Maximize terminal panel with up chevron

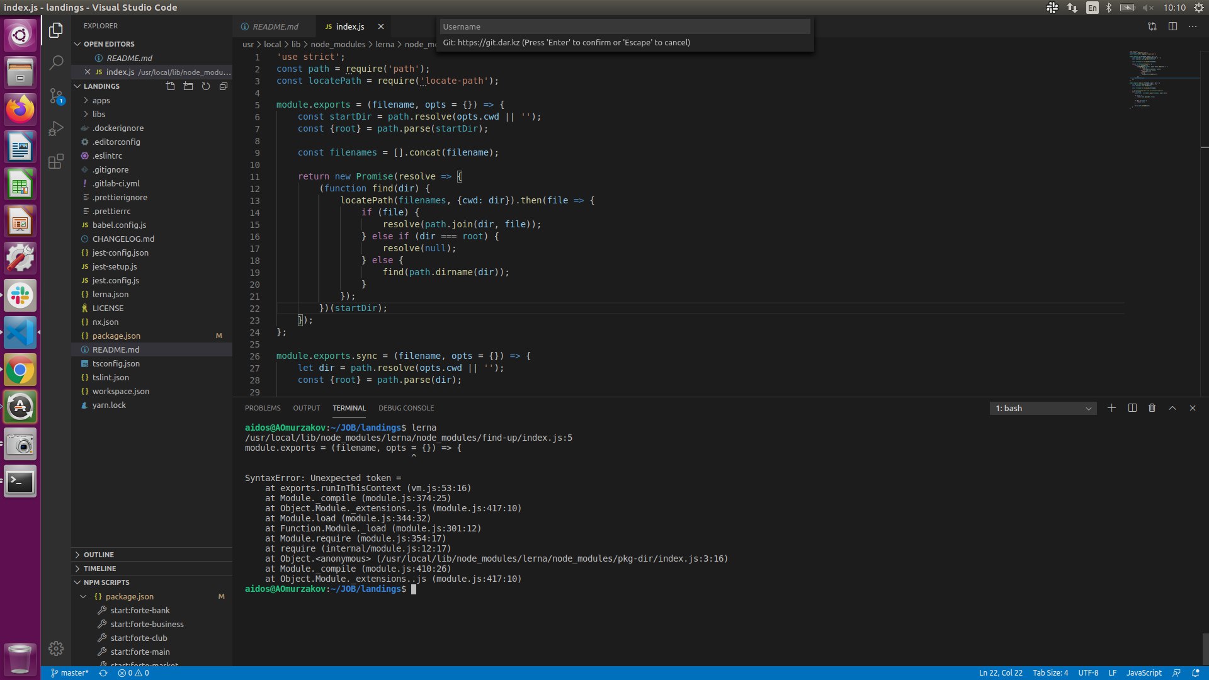(x=1172, y=408)
